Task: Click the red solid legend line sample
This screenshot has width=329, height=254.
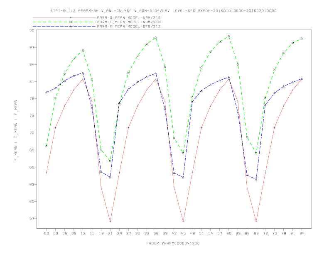Action: pyautogui.click(x=64, y=17)
